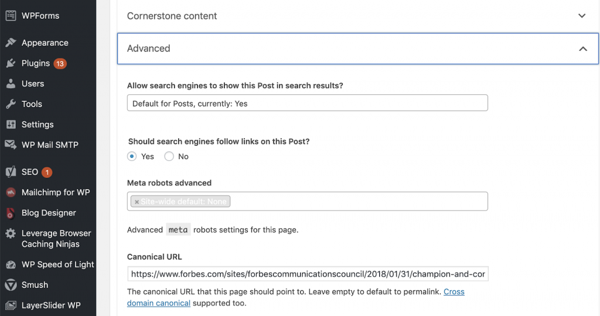Collapse the Advanced section chevron
This screenshot has height=316, width=600.
click(583, 49)
